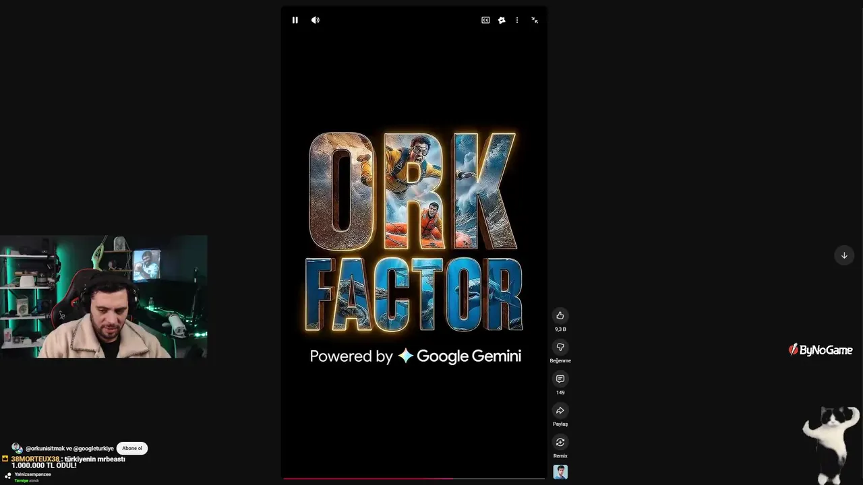Toggle closed captions CC
Image resolution: width=863 pixels, height=485 pixels.
click(485, 20)
